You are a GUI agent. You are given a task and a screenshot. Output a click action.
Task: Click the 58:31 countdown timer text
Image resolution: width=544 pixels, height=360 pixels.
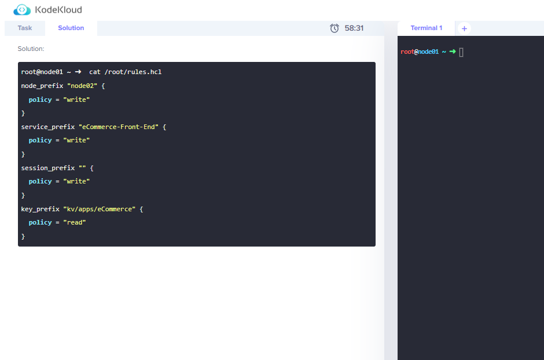tap(353, 28)
